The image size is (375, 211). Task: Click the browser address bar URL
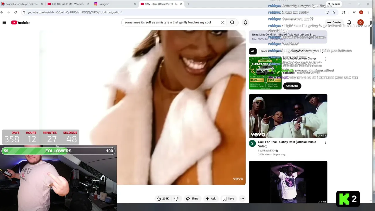point(75,12)
